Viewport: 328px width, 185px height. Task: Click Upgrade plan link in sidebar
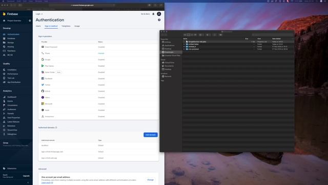coord(26,176)
